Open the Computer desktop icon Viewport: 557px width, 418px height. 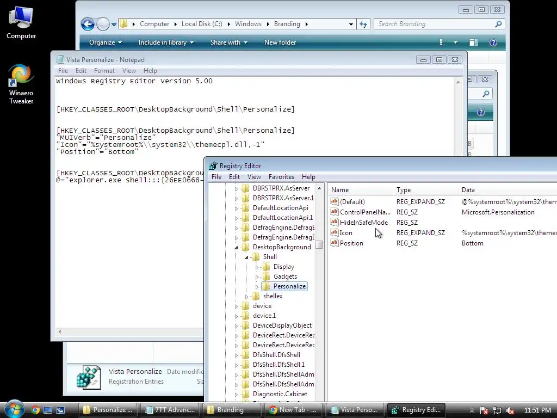[21, 22]
